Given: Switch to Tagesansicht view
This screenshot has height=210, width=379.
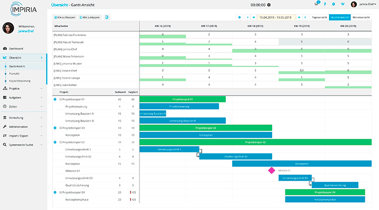Looking at the screenshot, I should 320,17.
